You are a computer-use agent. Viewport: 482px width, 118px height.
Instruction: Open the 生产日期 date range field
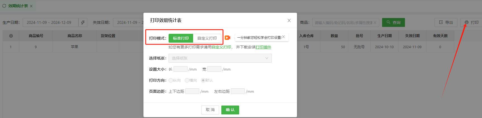click(x=51, y=22)
